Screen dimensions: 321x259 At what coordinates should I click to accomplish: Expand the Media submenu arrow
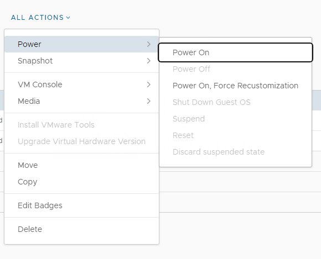[x=149, y=101]
